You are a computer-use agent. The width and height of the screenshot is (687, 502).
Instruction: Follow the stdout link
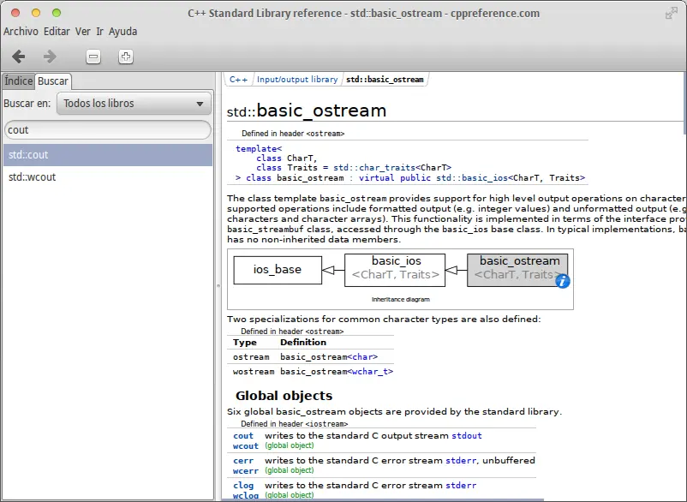tap(467, 436)
